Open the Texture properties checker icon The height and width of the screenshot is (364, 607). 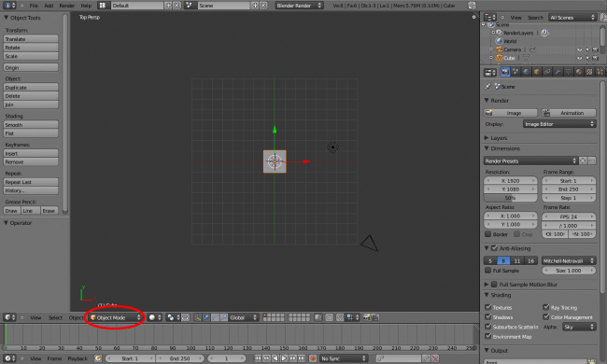(x=589, y=72)
